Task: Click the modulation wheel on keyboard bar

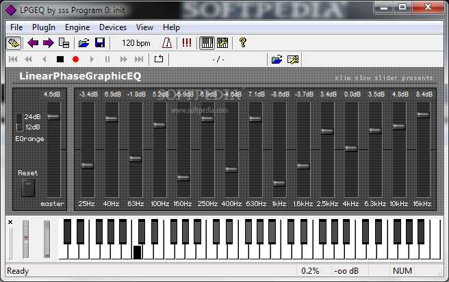Action: [47, 240]
